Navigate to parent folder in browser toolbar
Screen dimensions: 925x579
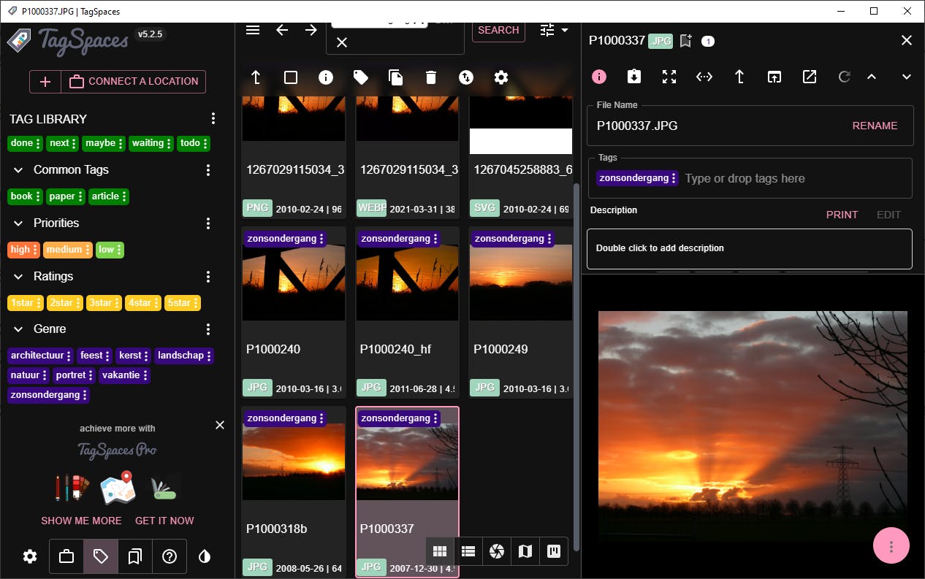pos(256,77)
